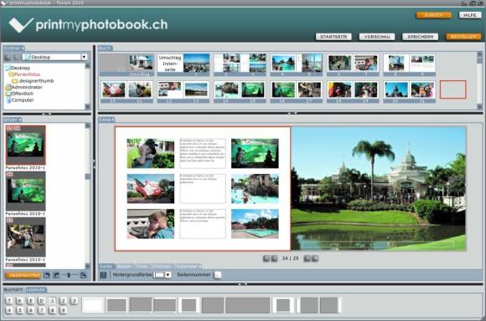The width and height of the screenshot is (486, 321).
Task: Click SPEICHERN to save the photobook
Action: tap(421, 37)
